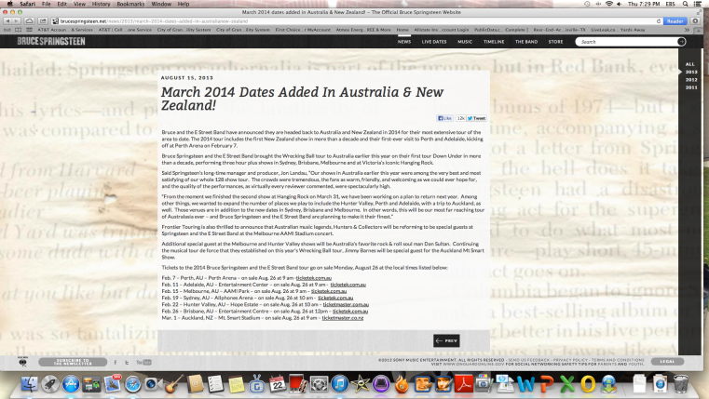
Task: Expand hidden bookmarks with the chevron
Action: [688, 30]
